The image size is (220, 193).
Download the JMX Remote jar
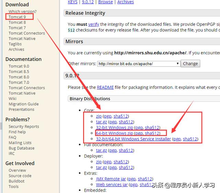(111, 179)
